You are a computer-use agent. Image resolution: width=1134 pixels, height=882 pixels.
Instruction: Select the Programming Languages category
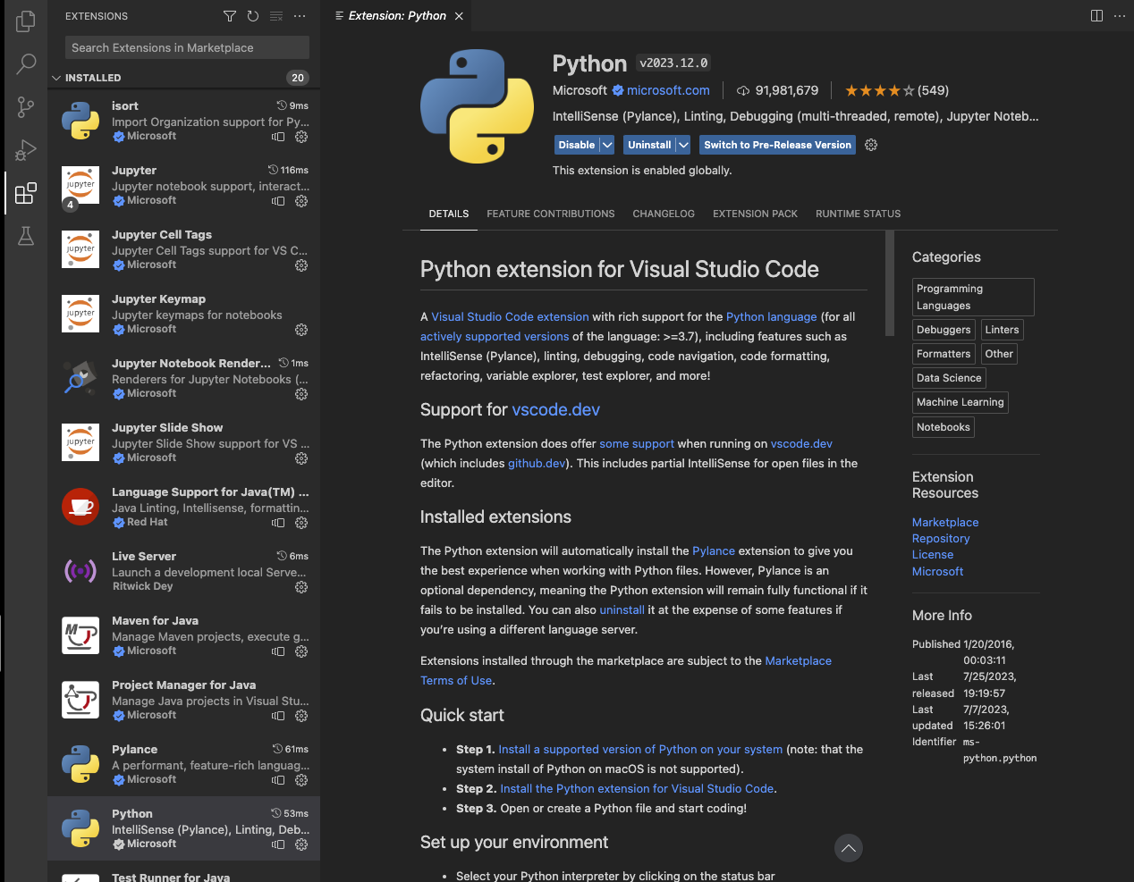tap(973, 297)
